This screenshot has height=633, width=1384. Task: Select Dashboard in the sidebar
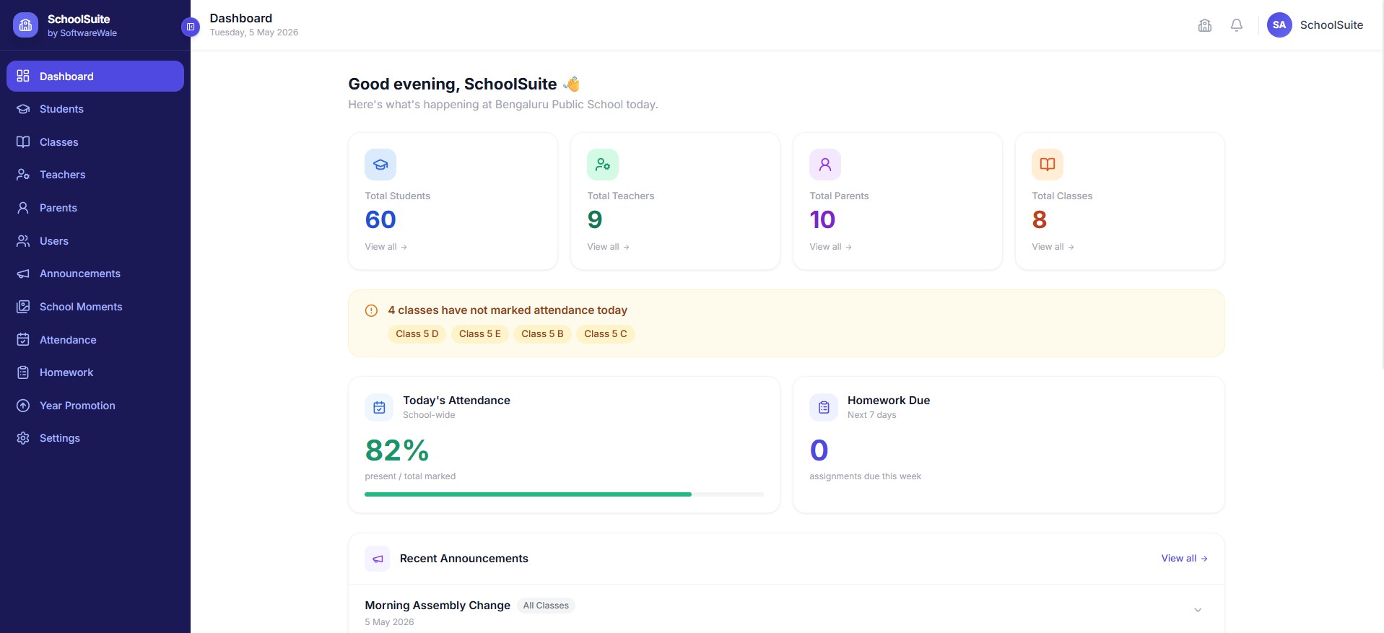pos(95,76)
